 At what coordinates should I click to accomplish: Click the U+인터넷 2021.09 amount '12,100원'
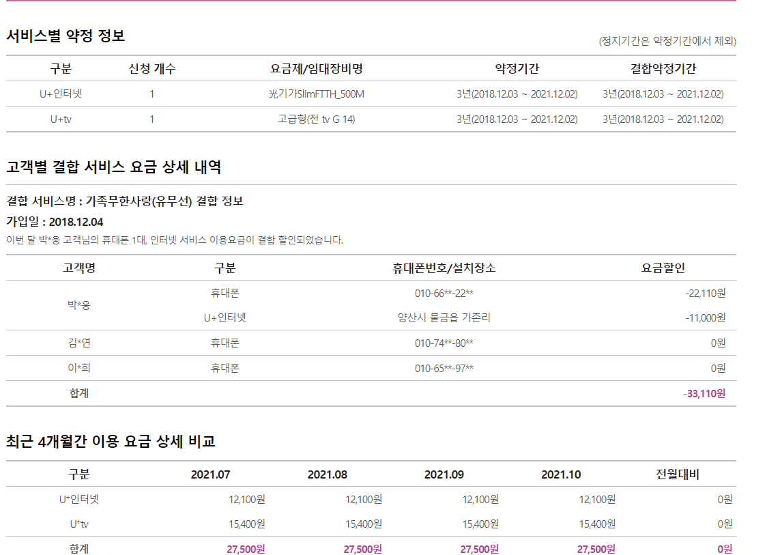480,499
